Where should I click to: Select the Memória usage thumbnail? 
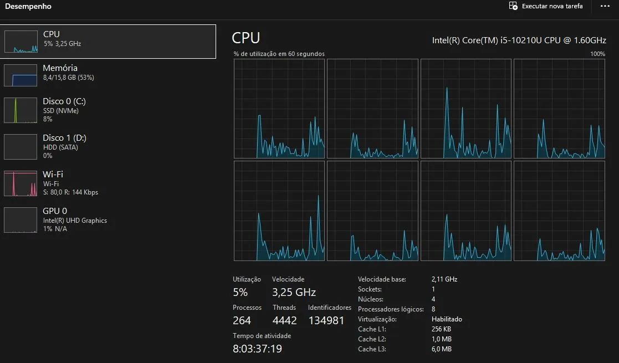point(21,75)
